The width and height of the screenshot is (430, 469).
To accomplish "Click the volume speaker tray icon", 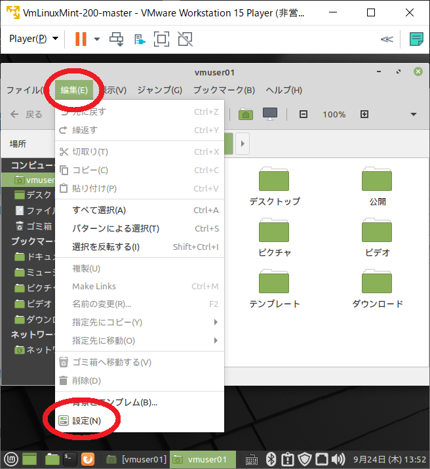I will [338, 459].
